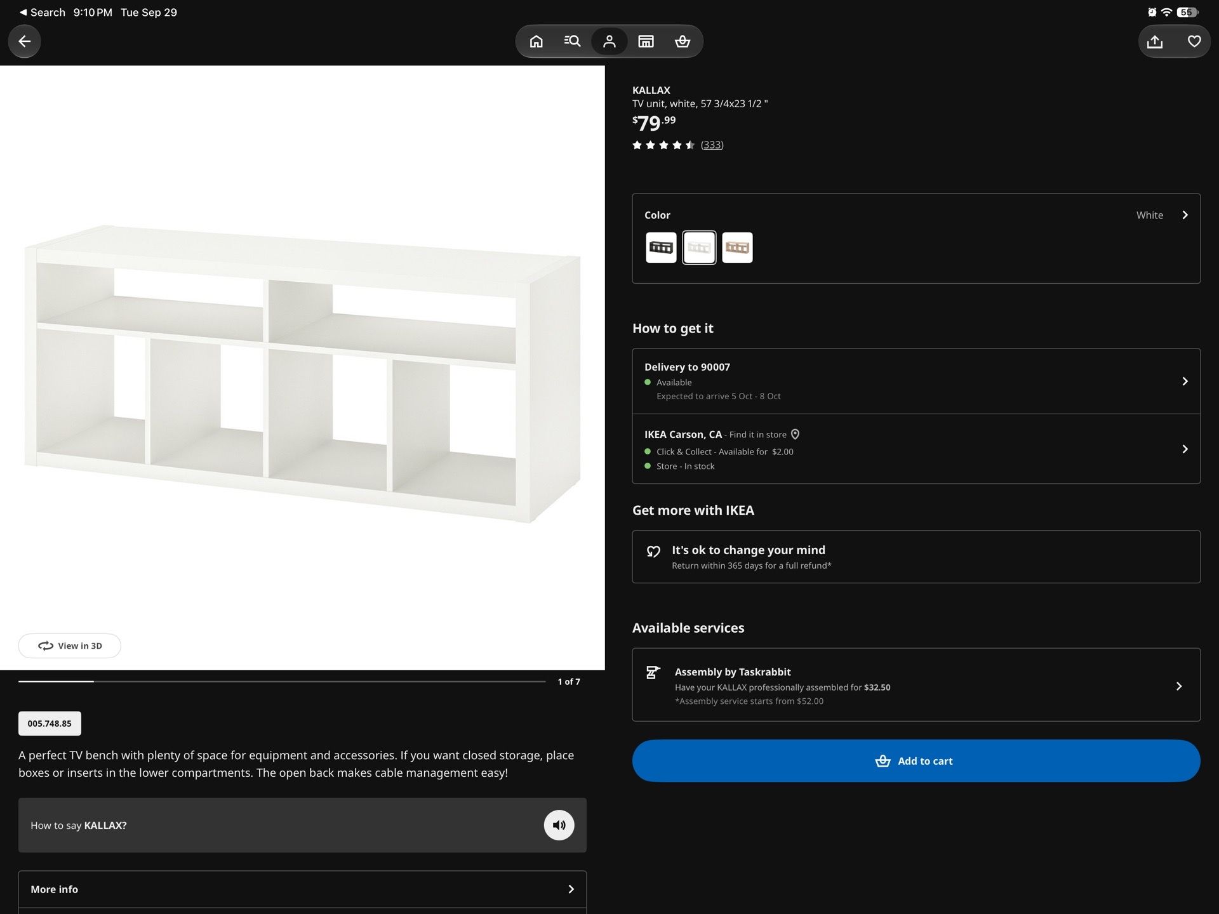
Task: Tap the star rating row
Action: 663,145
